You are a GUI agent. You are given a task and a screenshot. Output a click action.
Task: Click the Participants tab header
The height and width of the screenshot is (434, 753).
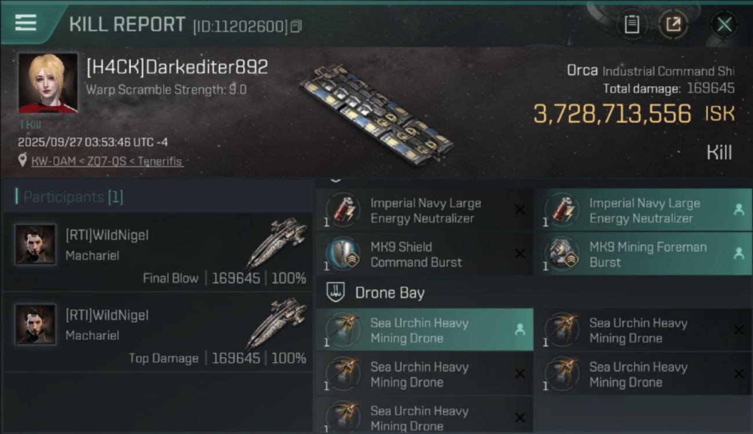[x=70, y=197]
